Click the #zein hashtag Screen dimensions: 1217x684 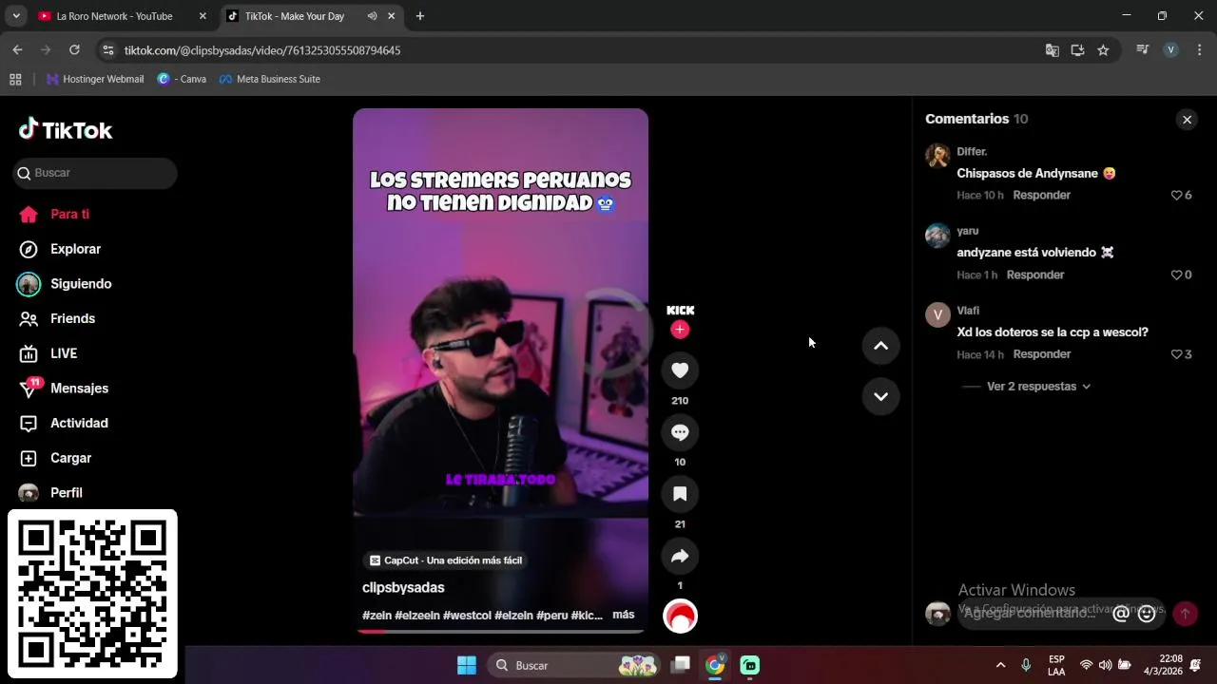377,616
